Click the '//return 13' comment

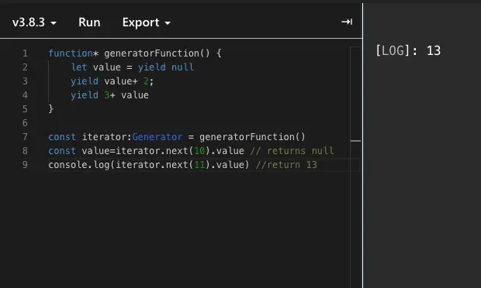tap(286, 165)
